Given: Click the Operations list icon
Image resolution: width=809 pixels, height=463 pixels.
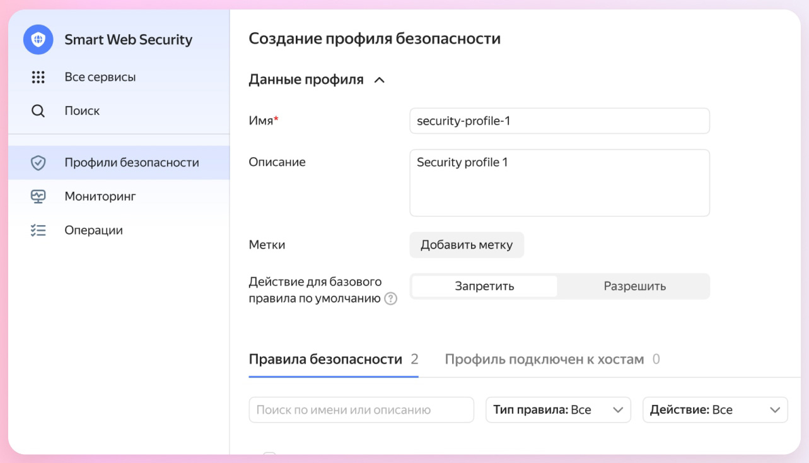Looking at the screenshot, I should pos(38,231).
